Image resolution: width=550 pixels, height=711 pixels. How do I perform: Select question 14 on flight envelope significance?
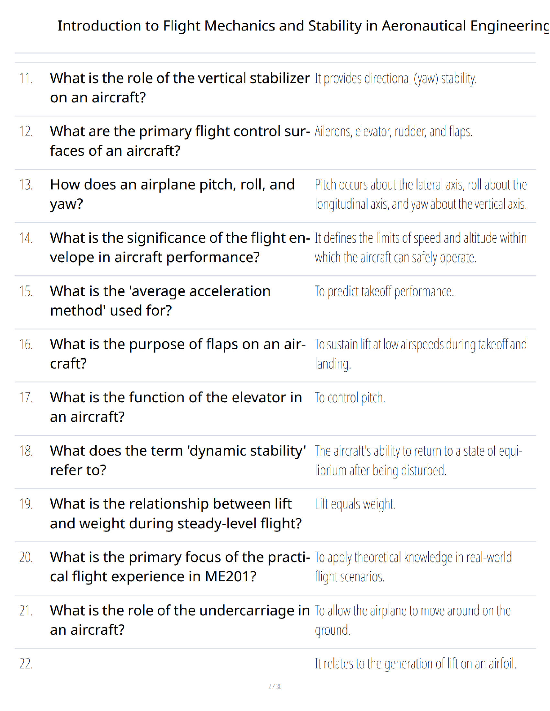(x=180, y=247)
